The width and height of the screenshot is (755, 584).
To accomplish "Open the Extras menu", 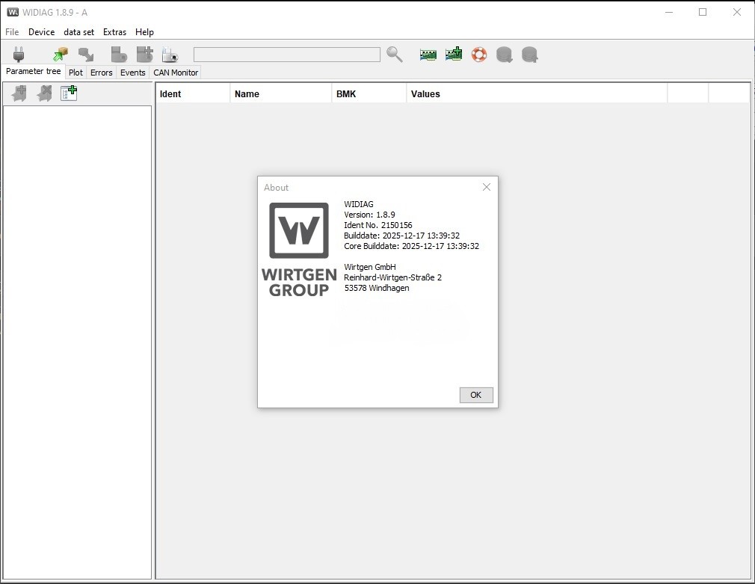I will (x=114, y=32).
